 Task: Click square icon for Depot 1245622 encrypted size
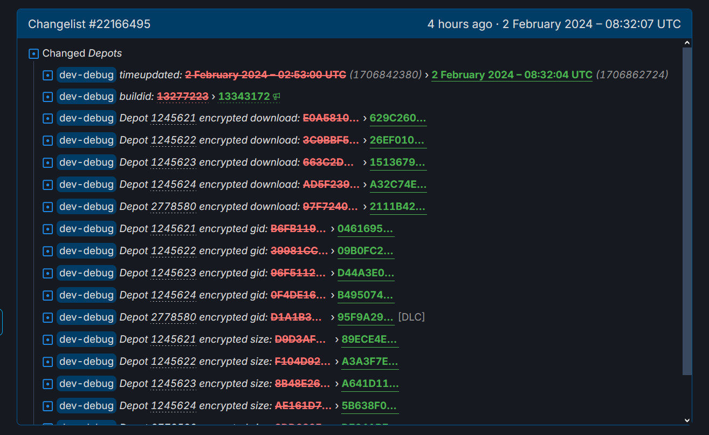pos(48,362)
